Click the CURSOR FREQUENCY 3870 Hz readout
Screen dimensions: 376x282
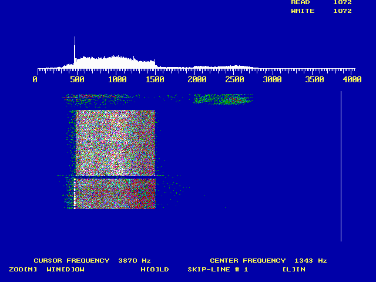92,260
